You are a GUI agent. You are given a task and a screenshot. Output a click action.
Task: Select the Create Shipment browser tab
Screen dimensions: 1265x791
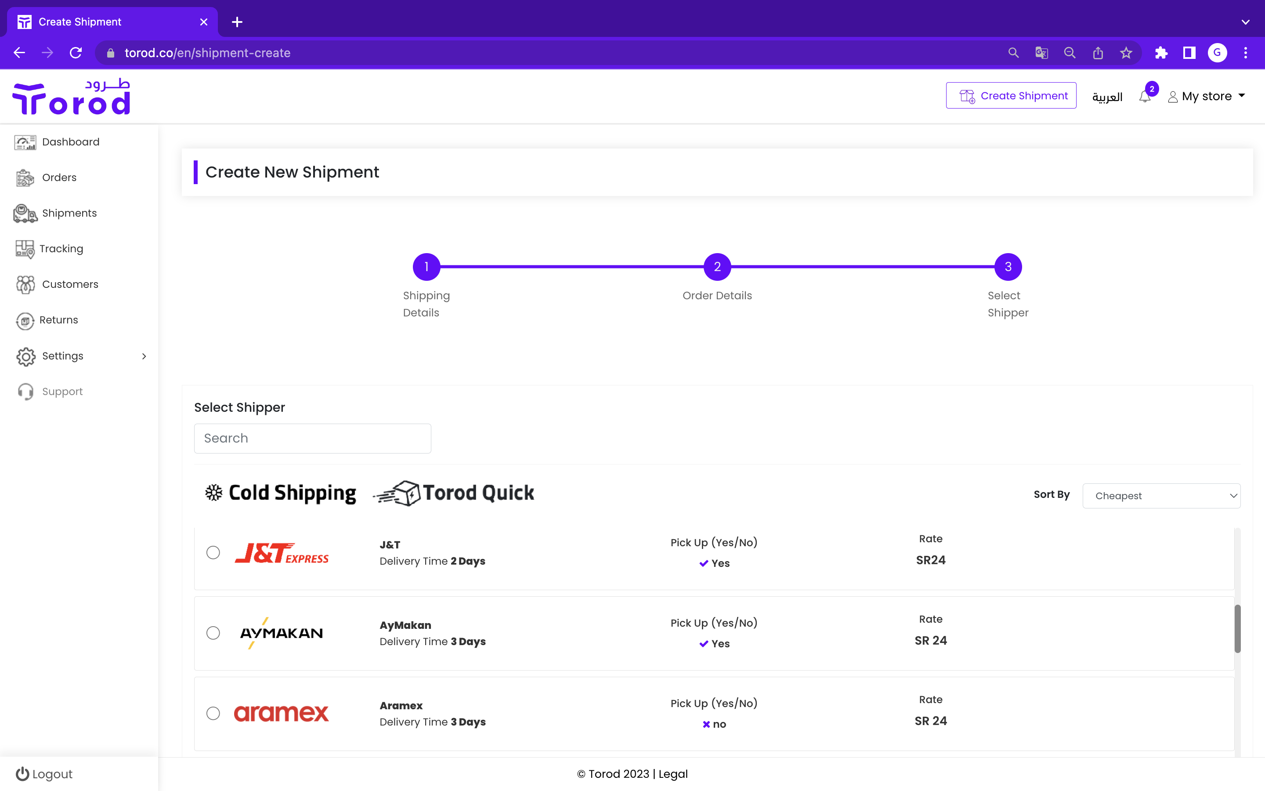(x=112, y=22)
